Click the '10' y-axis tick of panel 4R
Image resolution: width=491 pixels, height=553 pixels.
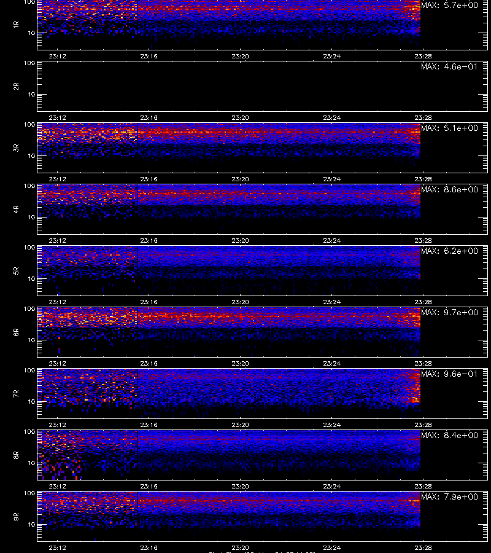click(31, 218)
